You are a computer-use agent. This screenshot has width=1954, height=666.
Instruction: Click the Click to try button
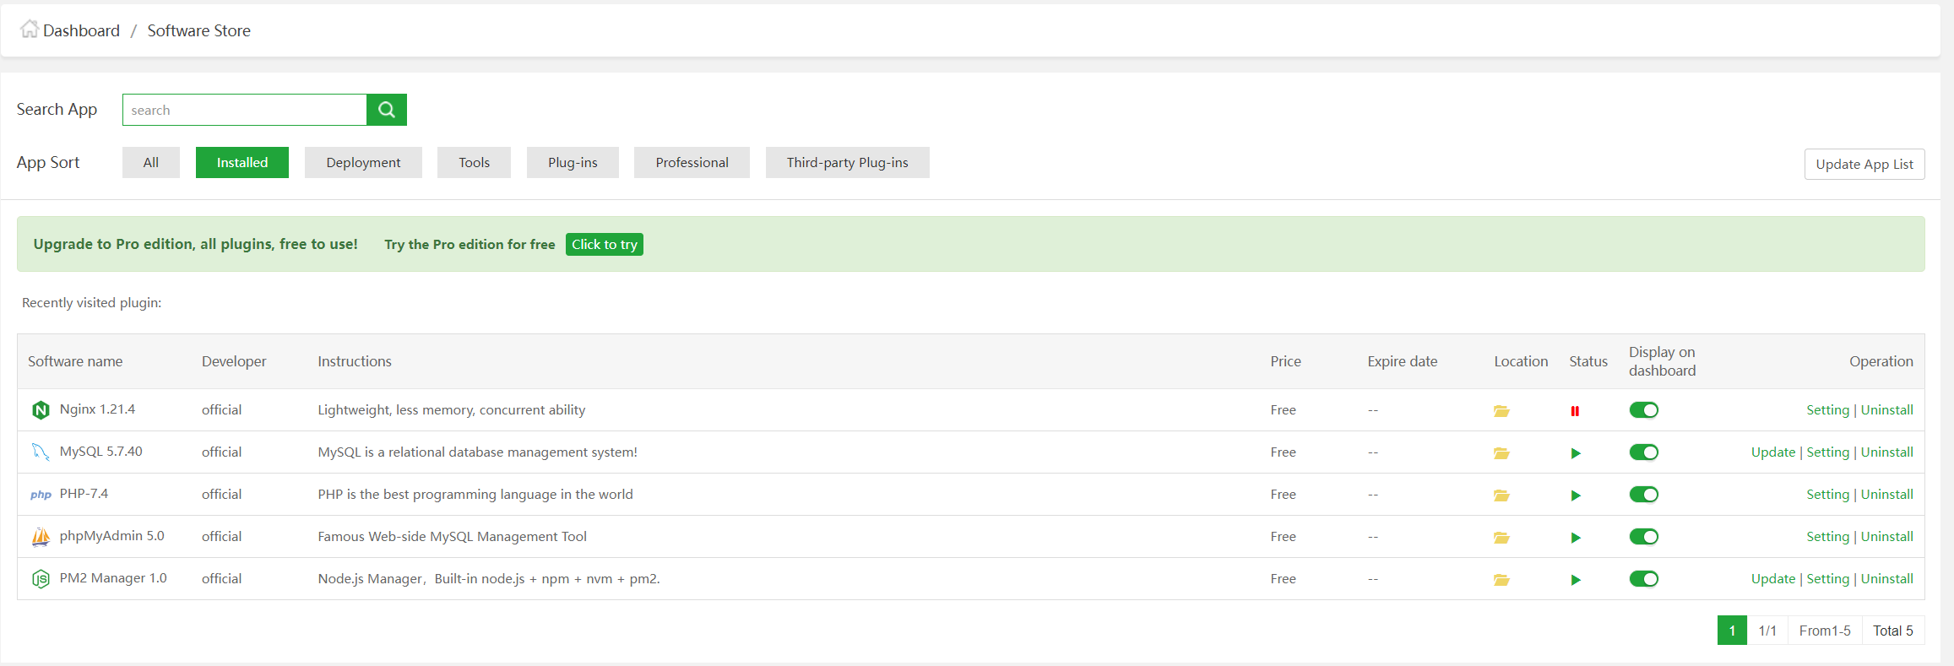(x=604, y=245)
